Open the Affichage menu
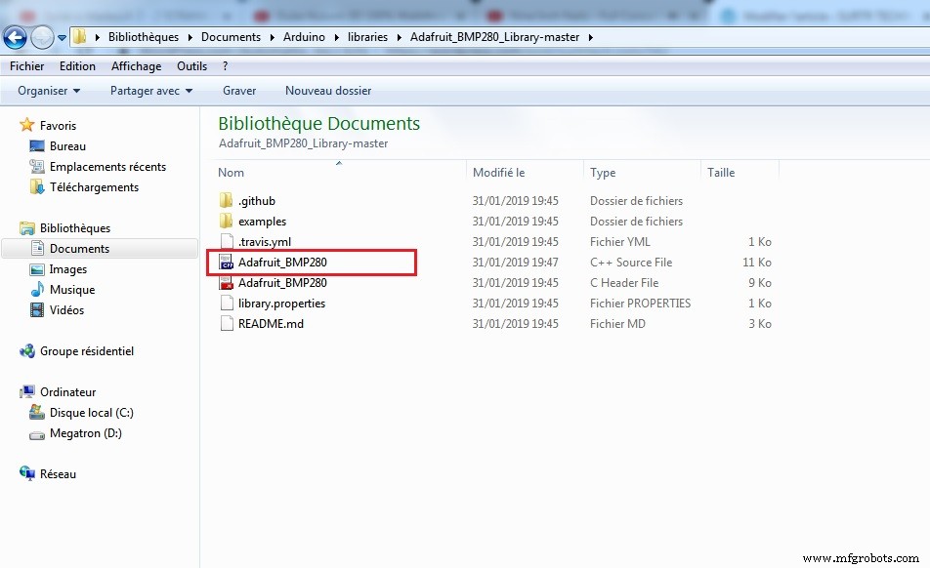The height and width of the screenshot is (568, 930). pyautogui.click(x=136, y=66)
